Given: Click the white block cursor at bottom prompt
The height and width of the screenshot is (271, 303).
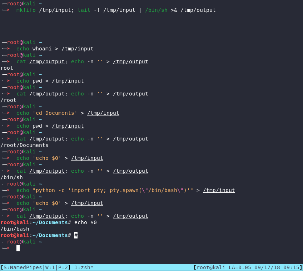Looking at the screenshot, I should 18,248.
